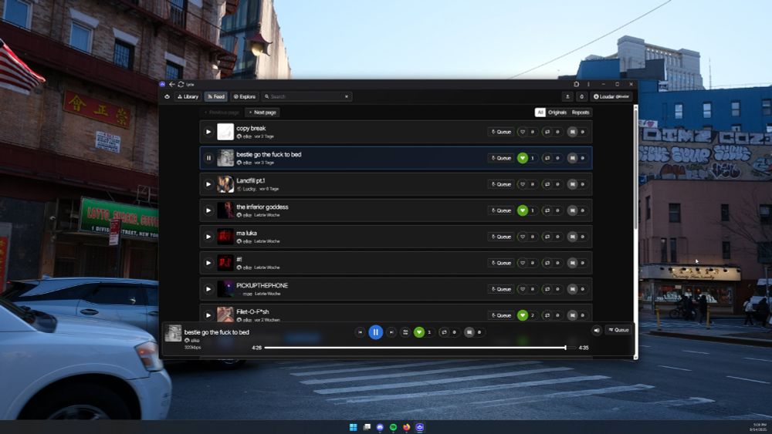Pause playback with the blue button
The image size is (772, 434).
(376, 332)
